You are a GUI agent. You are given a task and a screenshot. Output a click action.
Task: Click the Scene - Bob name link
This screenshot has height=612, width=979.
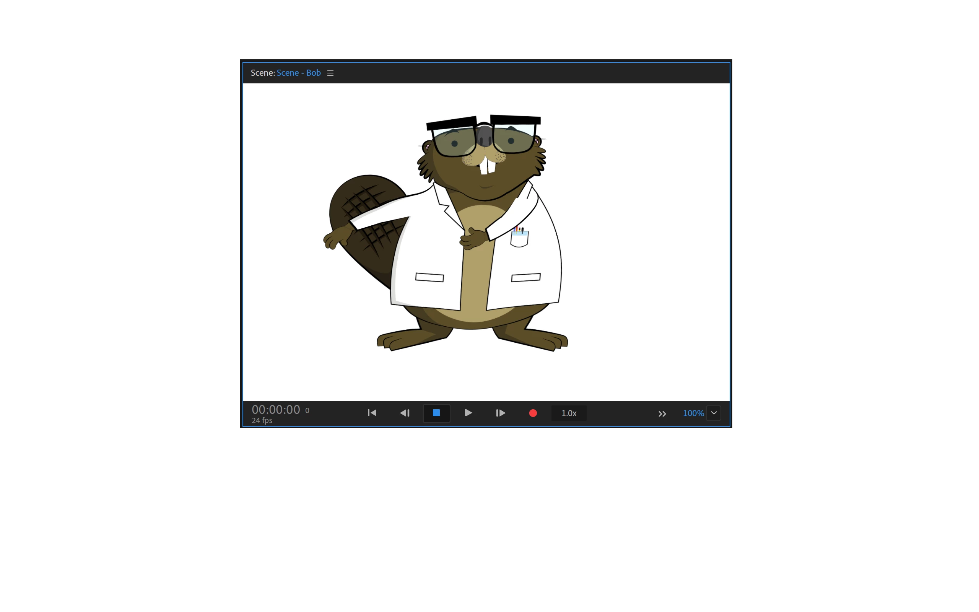(x=299, y=73)
